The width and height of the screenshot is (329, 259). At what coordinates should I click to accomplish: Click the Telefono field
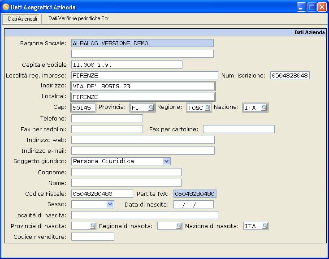tap(107, 118)
